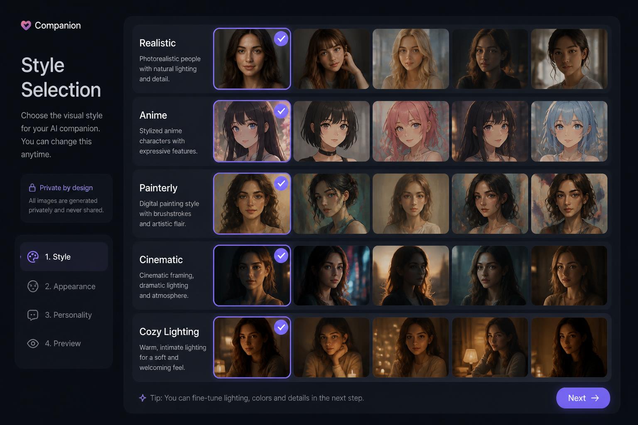Click the sparkle icon beside the tip
638x425 pixels.
tap(142, 398)
